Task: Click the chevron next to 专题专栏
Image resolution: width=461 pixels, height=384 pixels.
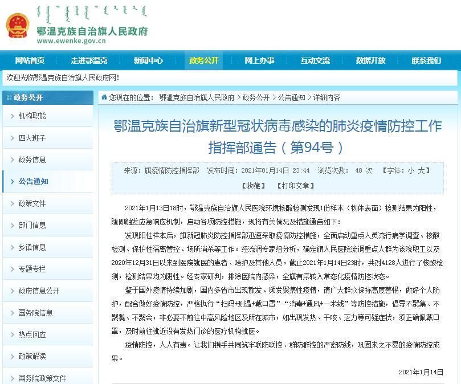Action: tap(13, 269)
